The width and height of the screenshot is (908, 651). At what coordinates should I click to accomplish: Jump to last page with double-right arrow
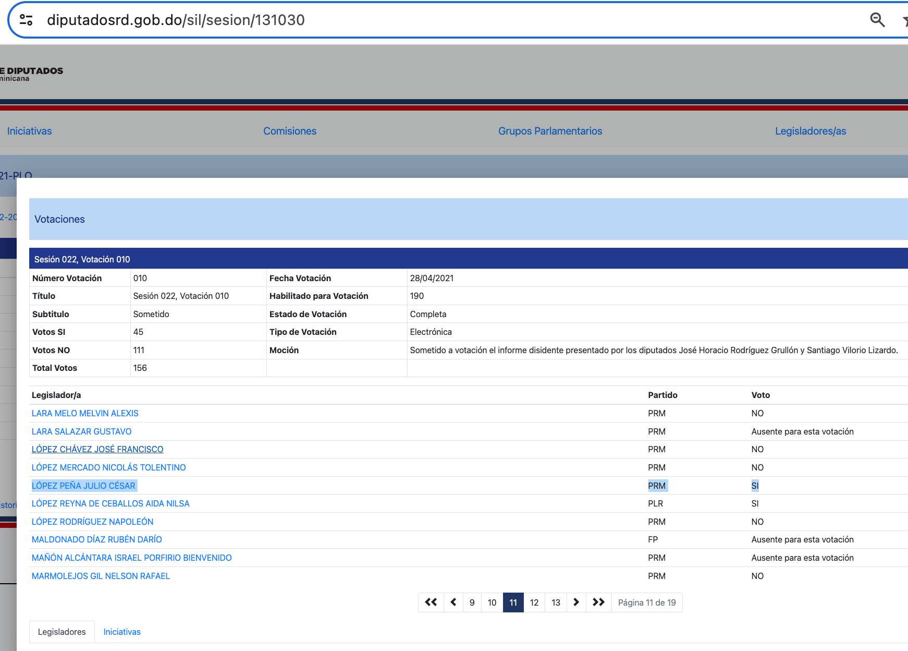(x=598, y=602)
